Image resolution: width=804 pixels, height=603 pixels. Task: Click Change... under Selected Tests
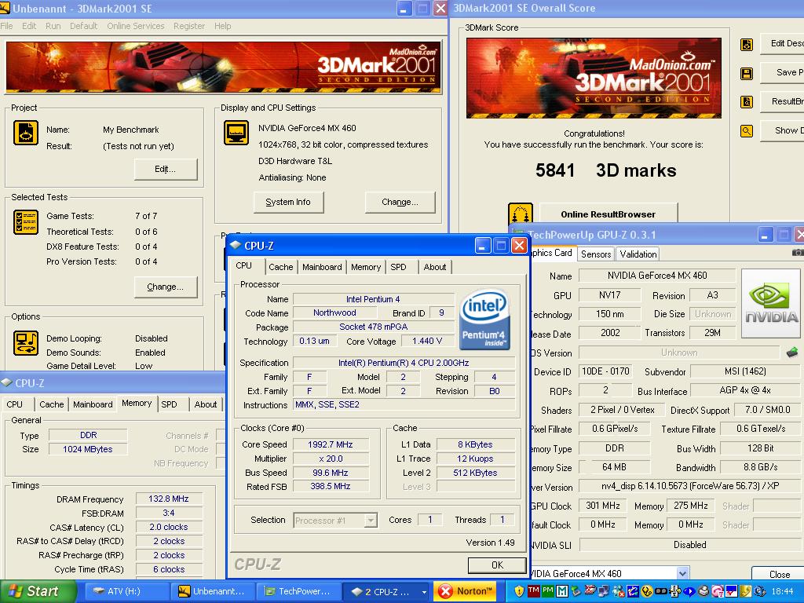(x=165, y=287)
